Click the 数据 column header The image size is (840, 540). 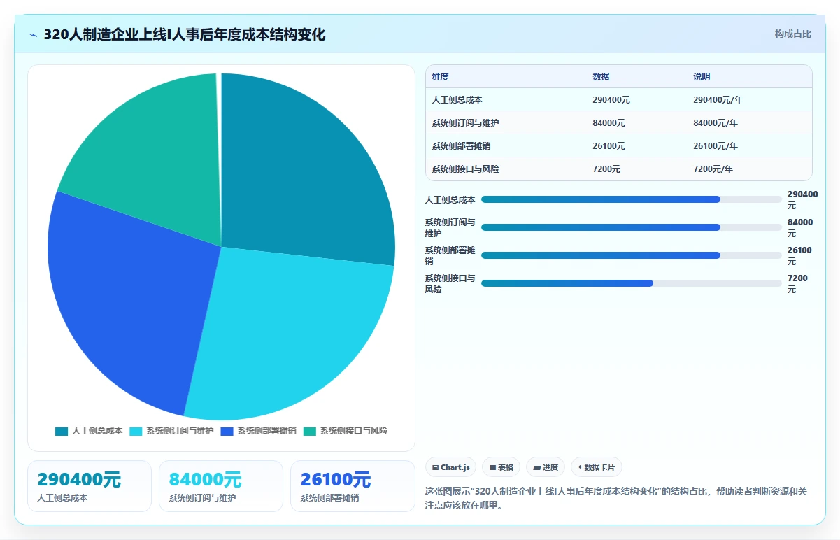601,77
